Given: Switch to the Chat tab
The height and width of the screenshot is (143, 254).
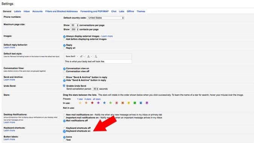Looking at the screenshot, I should (x=114, y=11).
